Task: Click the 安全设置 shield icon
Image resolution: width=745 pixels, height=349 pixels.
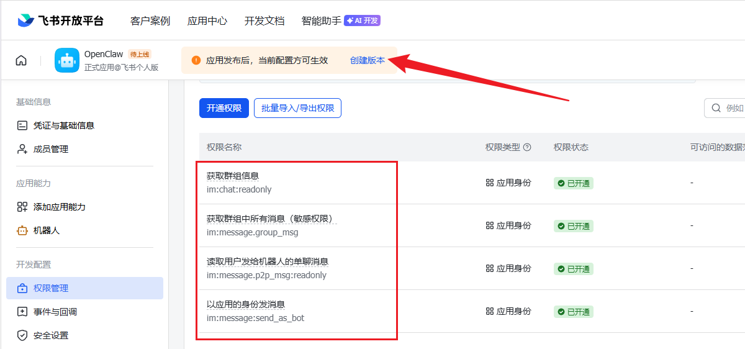Action: point(22,335)
